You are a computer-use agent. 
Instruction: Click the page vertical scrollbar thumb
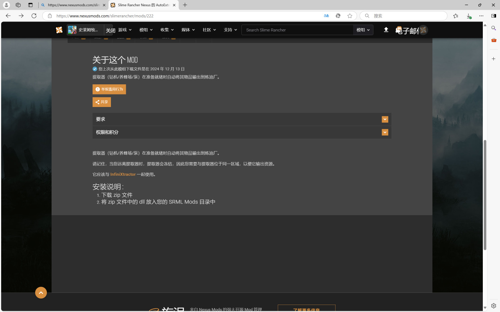485,194
